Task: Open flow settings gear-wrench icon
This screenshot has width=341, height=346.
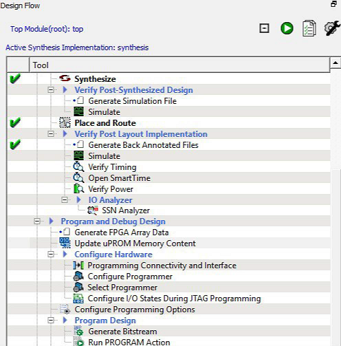Action: (332, 28)
